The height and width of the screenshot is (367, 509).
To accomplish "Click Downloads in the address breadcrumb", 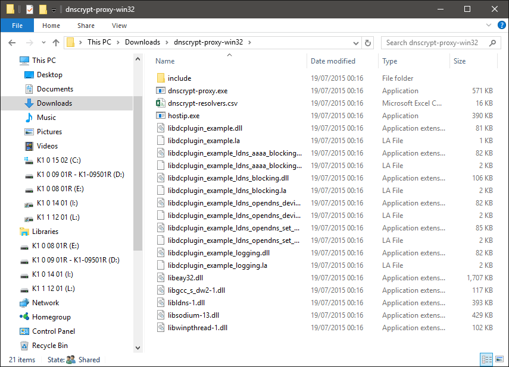I will [x=142, y=42].
